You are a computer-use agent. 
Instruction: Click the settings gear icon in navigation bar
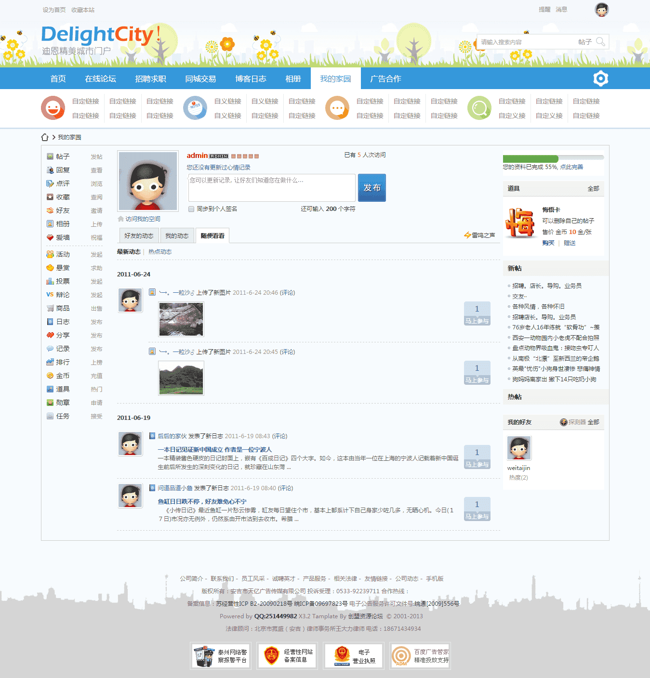(x=600, y=78)
